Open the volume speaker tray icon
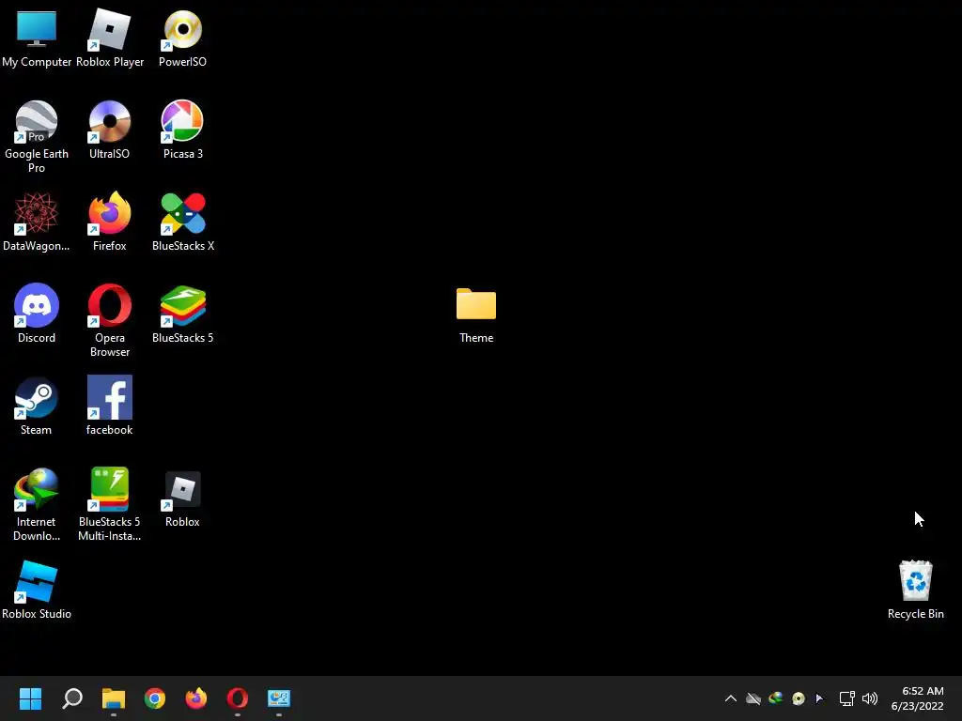This screenshot has height=721, width=962. pyautogui.click(x=870, y=698)
